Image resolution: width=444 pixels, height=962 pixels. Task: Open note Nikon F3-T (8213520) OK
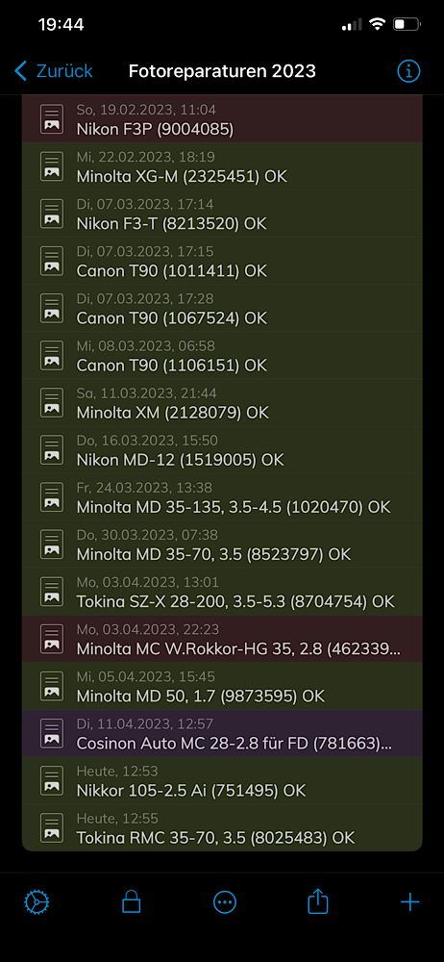[x=222, y=214]
